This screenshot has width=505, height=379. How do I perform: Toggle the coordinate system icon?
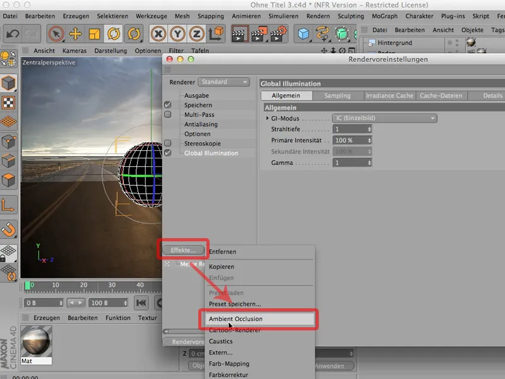(216, 33)
